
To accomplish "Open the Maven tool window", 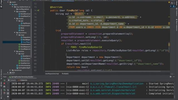I will pyautogui.click(x=177, y=3).
